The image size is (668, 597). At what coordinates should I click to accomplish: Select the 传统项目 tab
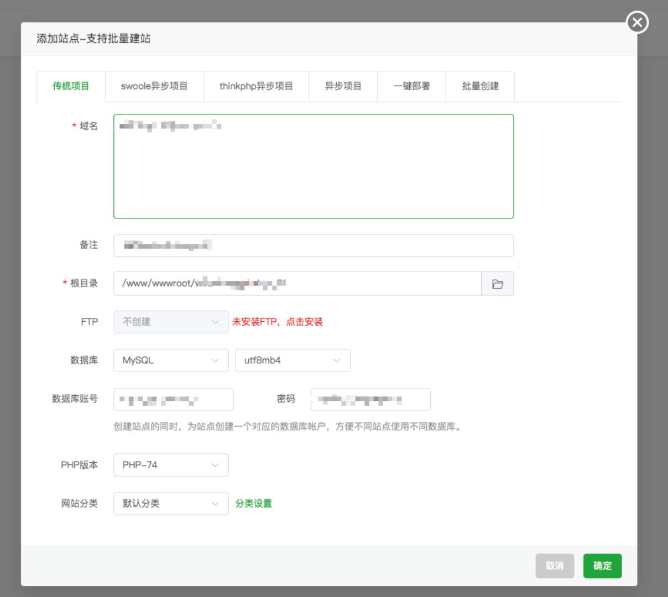coord(71,86)
